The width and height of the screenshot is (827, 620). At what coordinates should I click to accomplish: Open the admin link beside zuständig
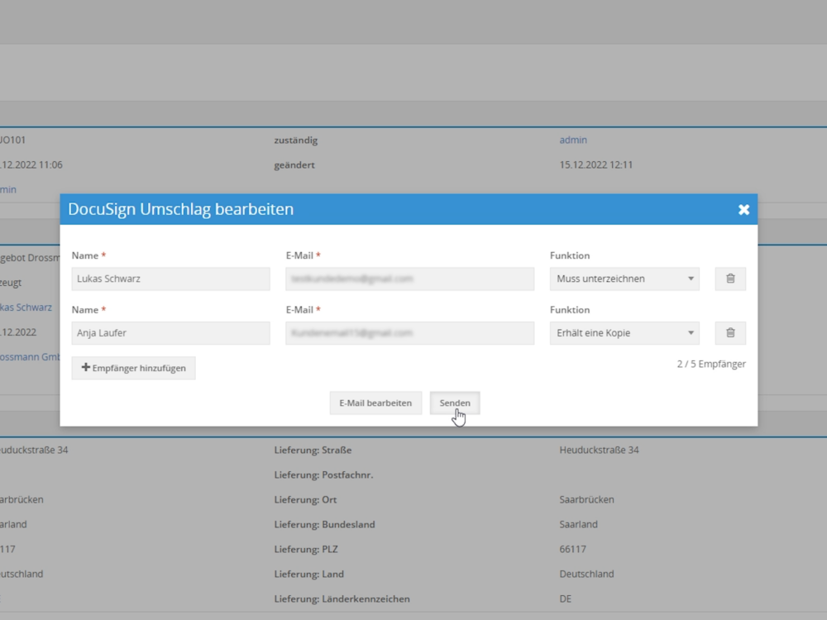[x=573, y=141]
